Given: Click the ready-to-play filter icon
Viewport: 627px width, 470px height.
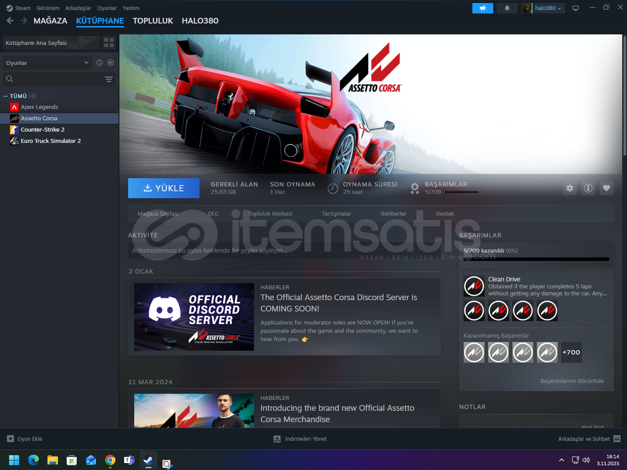Looking at the screenshot, I should (111, 63).
